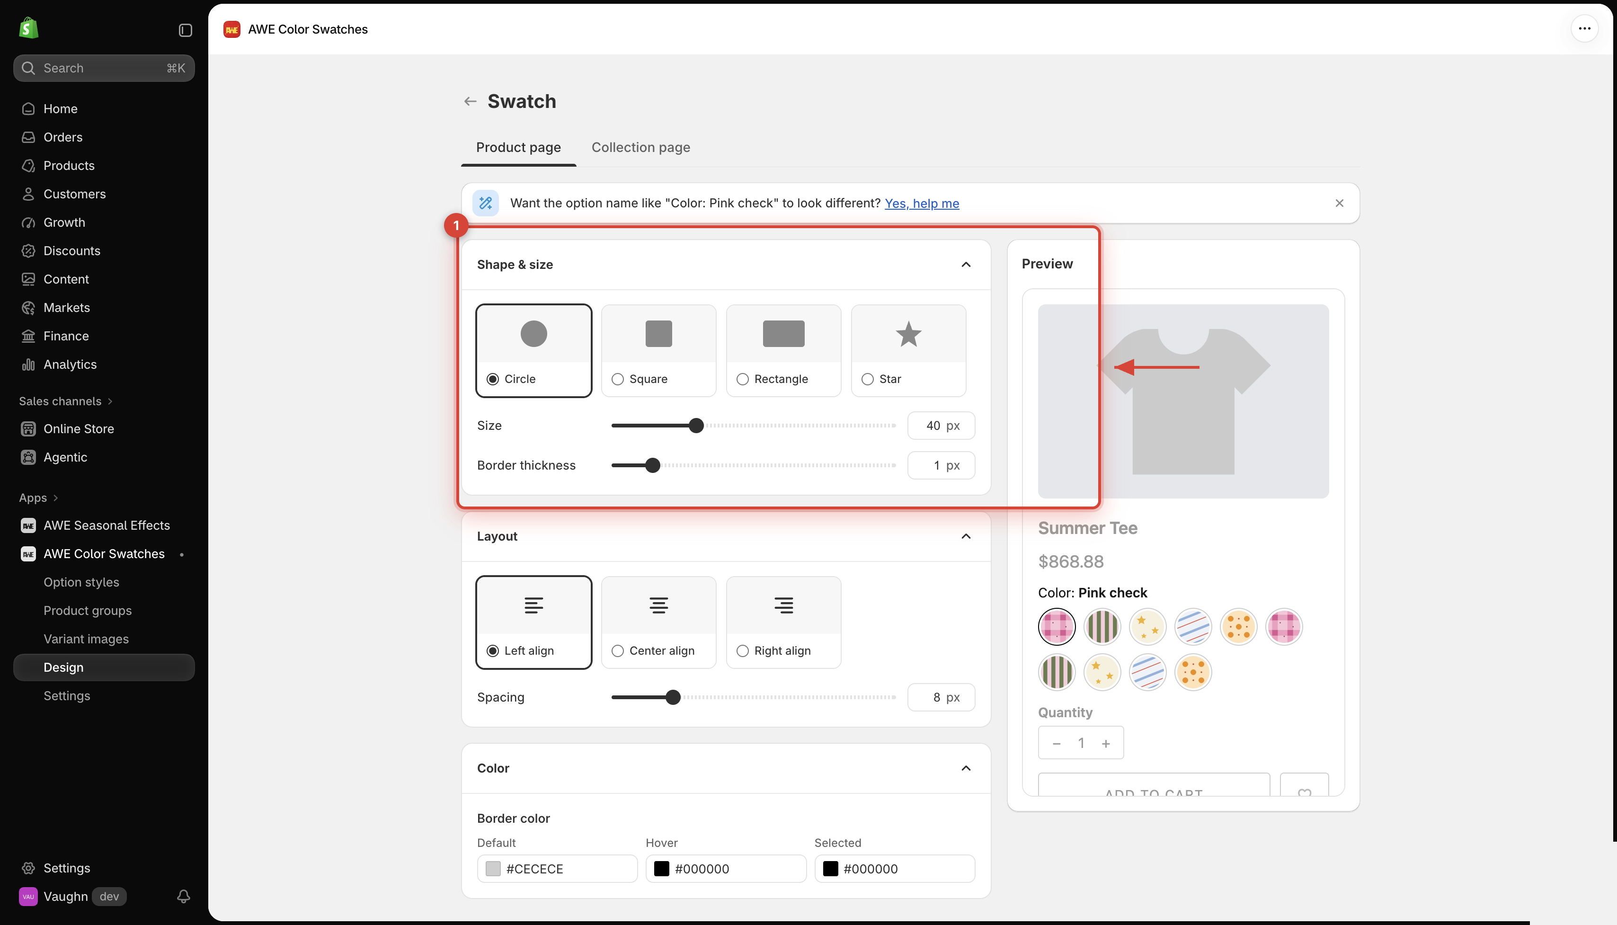Click the Shopify logo icon
1617x925 pixels.
(x=28, y=28)
